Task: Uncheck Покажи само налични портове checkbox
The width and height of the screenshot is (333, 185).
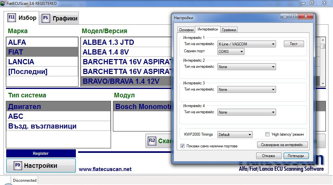Action: (182, 146)
